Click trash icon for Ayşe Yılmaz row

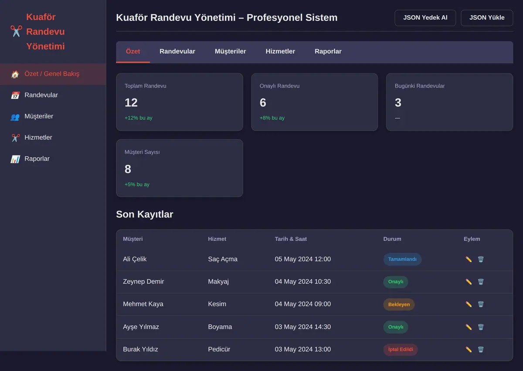point(481,327)
